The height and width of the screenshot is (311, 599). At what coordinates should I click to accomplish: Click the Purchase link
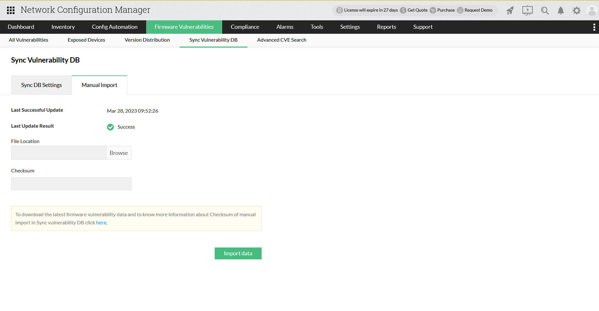446,10
